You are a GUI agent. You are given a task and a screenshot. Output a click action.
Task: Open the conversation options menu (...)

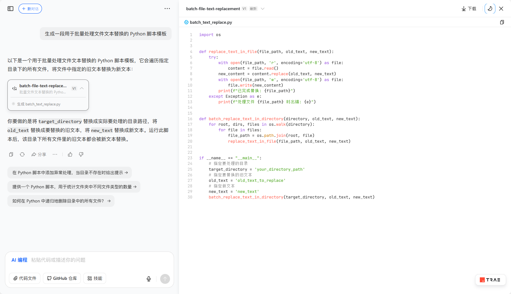167,9
